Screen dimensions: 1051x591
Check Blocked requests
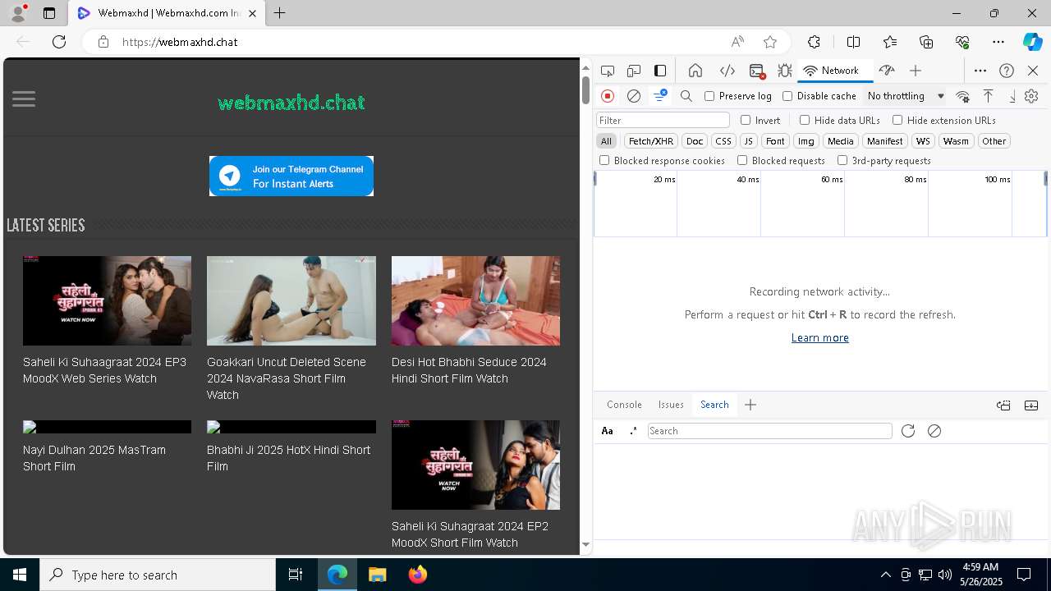(742, 161)
